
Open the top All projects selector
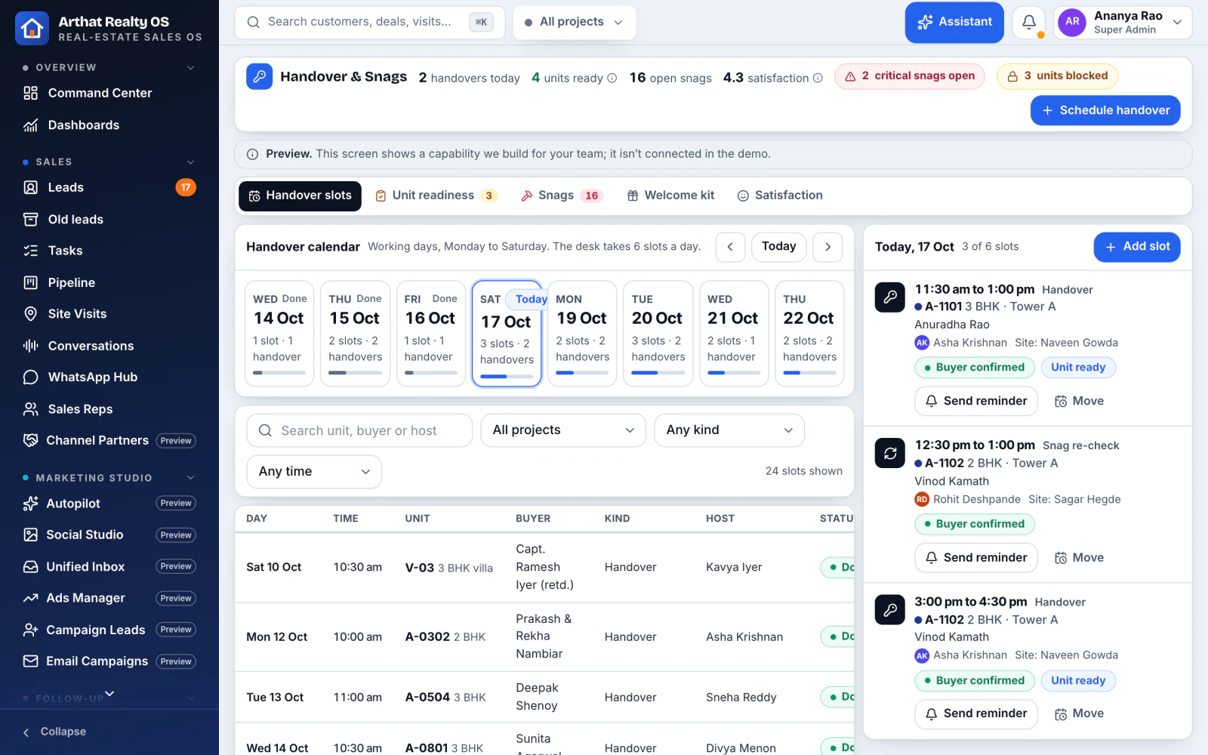pos(575,22)
